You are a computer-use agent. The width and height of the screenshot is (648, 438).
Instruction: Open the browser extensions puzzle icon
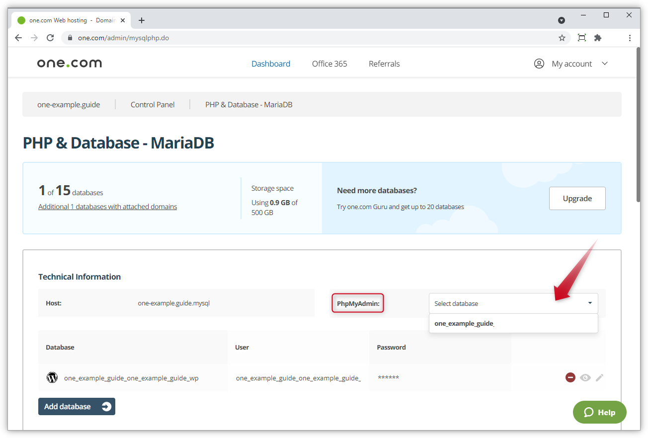point(598,38)
